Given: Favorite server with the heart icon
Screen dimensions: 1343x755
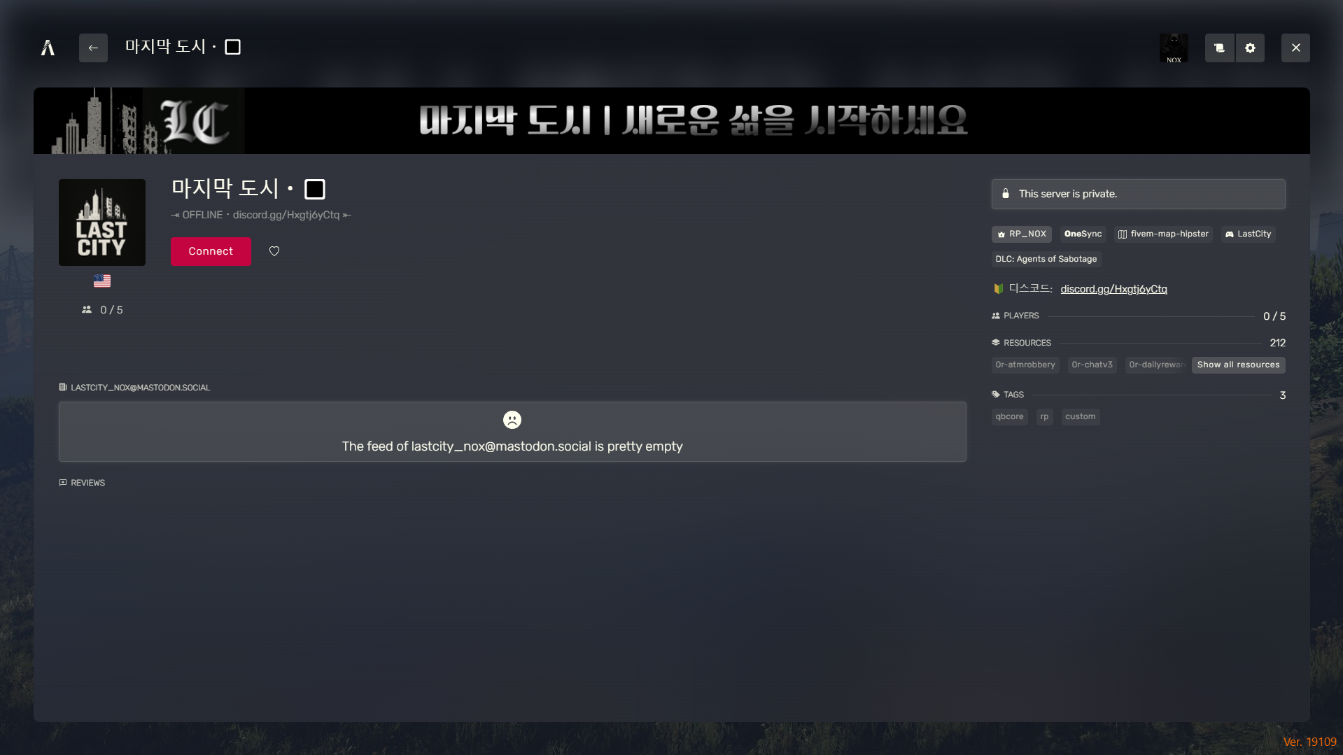Looking at the screenshot, I should (x=274, y=251).
